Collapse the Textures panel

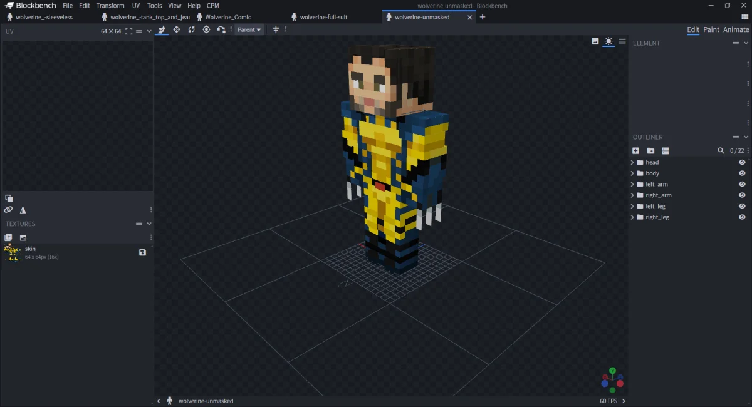pos(149,224)
